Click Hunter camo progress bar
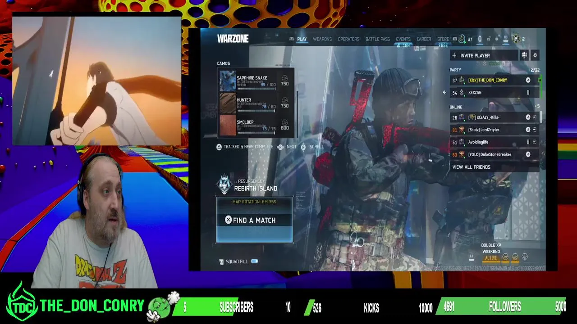Viewport: 577px width, 324px height. point(256,111)
